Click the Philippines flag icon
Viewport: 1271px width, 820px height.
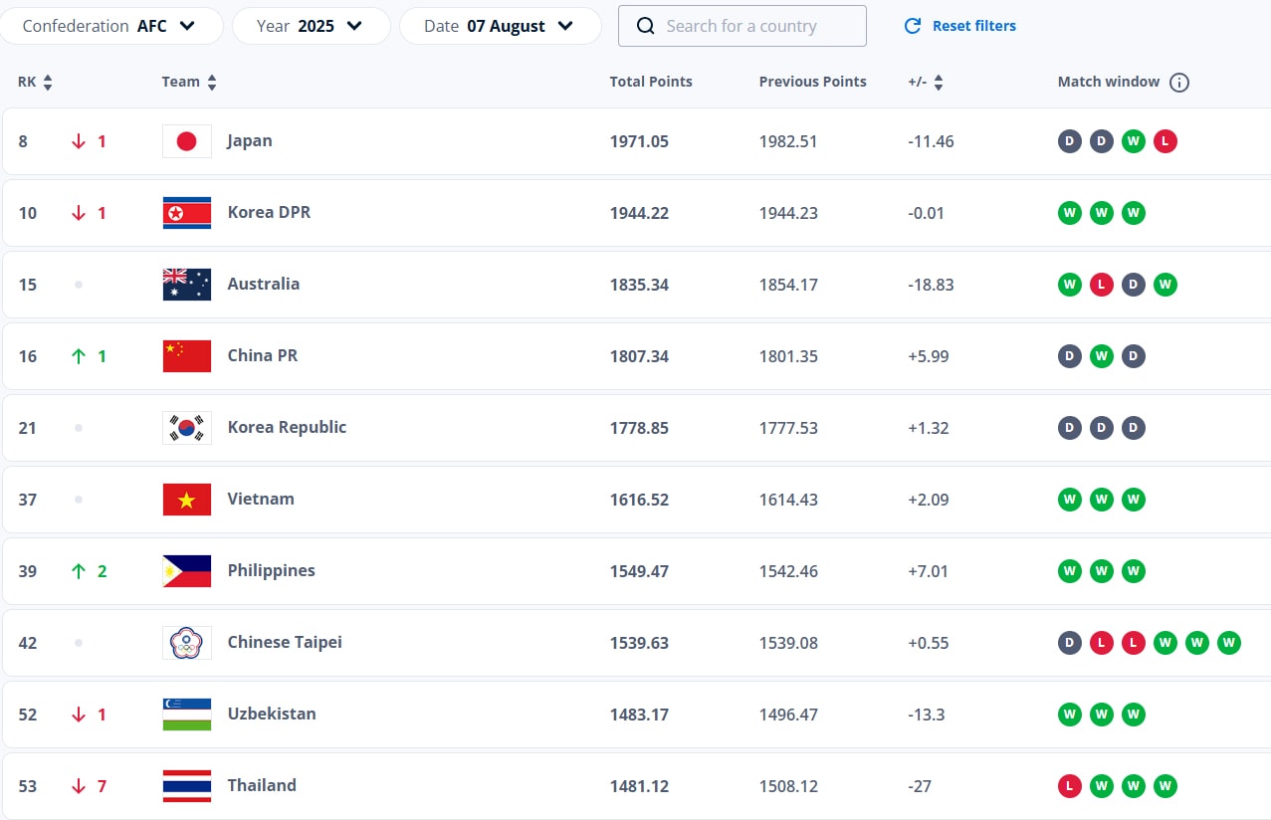click(187, 571)
